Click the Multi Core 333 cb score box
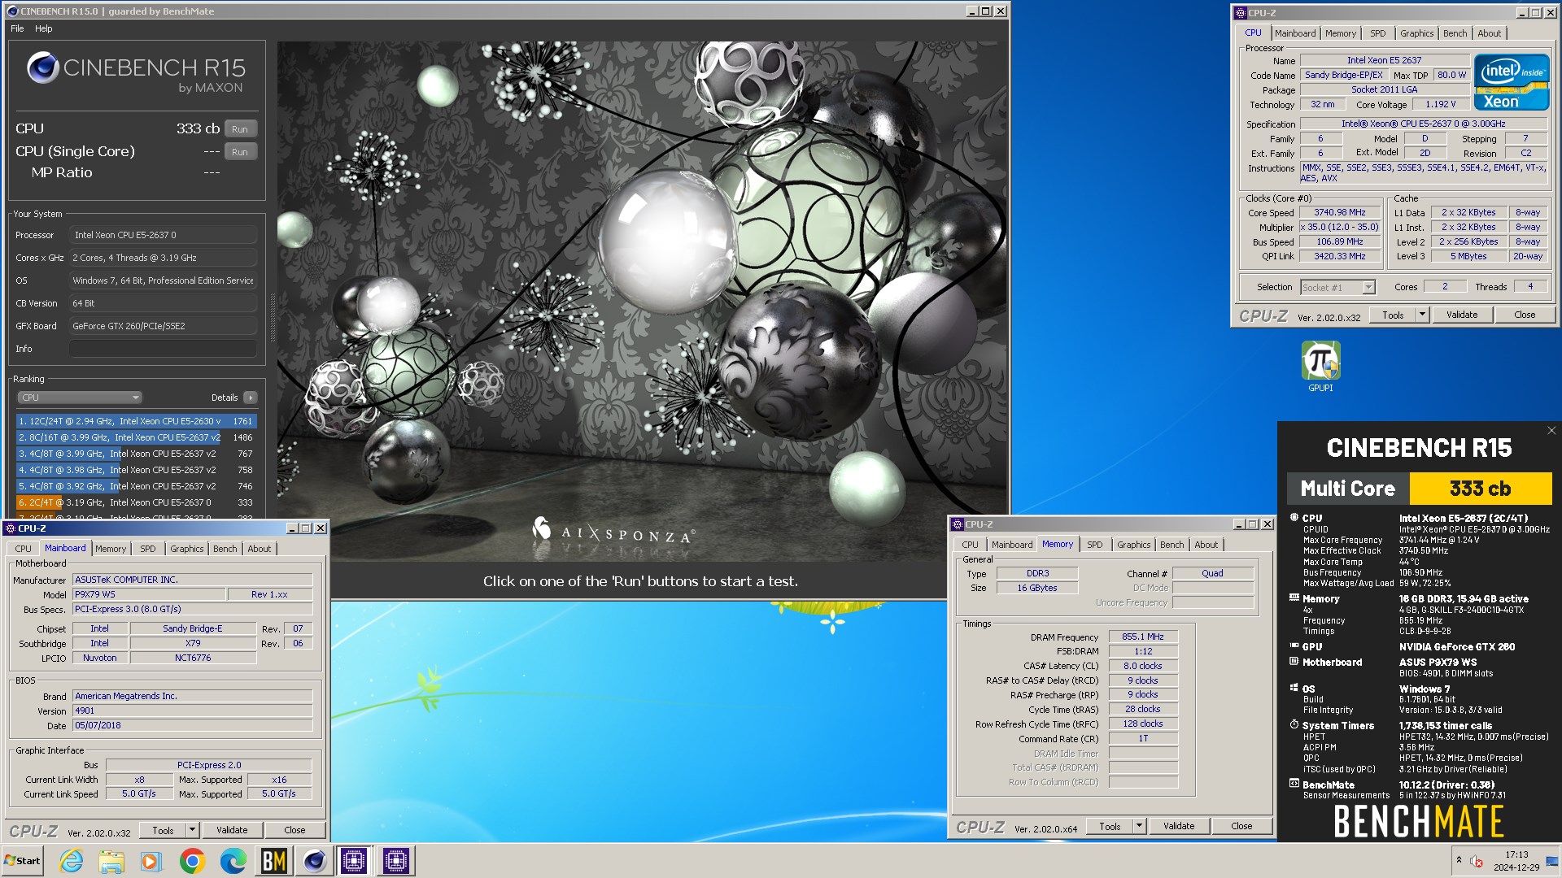 (1480, 489)
